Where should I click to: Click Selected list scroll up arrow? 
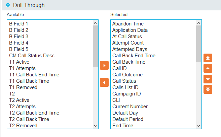[x=199, y=23]
